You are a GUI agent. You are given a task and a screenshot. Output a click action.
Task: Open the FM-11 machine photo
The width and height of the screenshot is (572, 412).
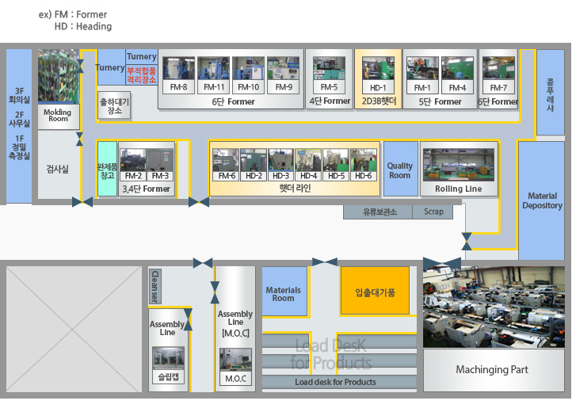click(213, 68)
